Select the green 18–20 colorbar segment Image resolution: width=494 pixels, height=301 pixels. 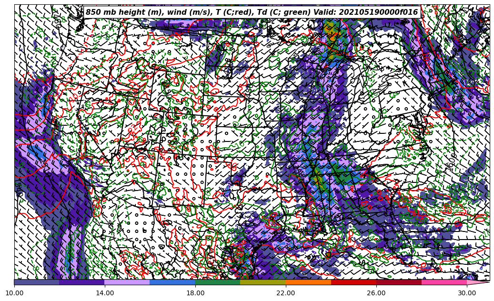[x=218, y=282]
